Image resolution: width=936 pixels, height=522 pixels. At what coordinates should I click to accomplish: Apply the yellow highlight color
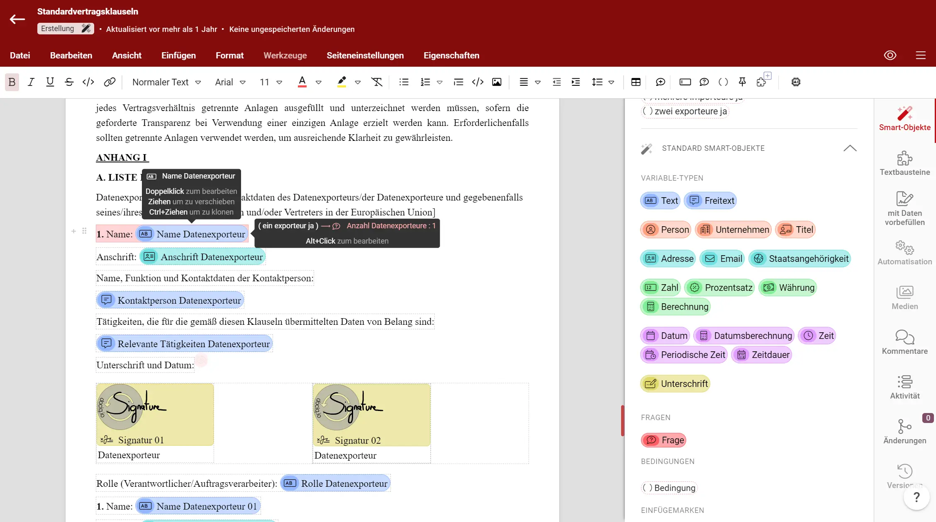coord(341,82)
